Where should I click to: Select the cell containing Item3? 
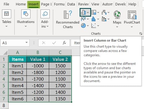tap(18, 79)
